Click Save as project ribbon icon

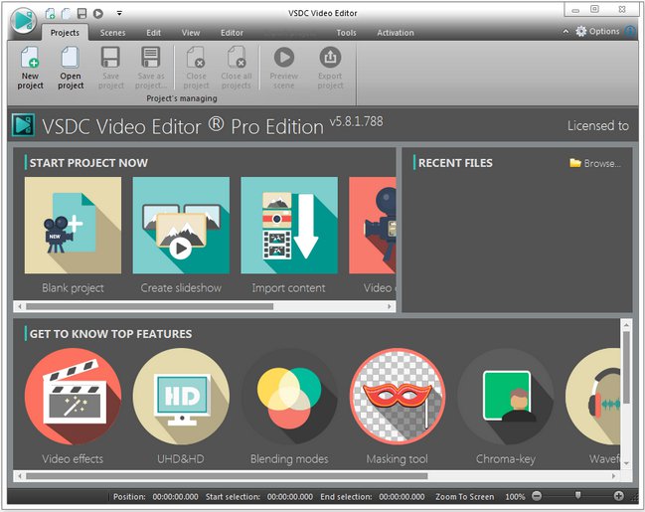tap(150, 58)
